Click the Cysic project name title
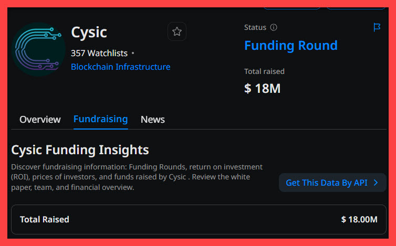Image resolution: width=396 pixels, height=246 pixels. 89,33
